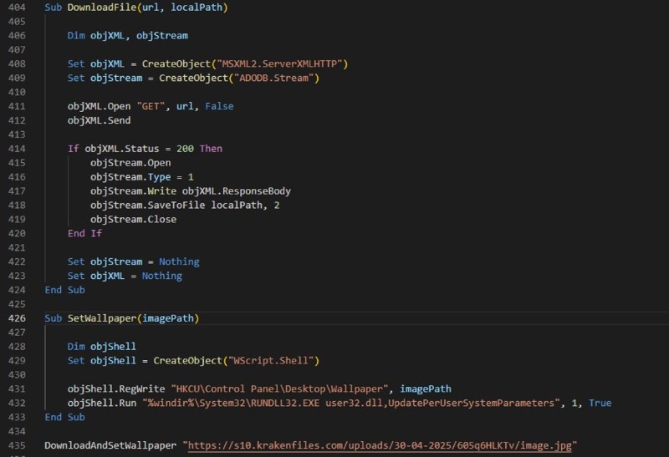
Task: Click the False keyword on line 411
Action: pos(219,106)
